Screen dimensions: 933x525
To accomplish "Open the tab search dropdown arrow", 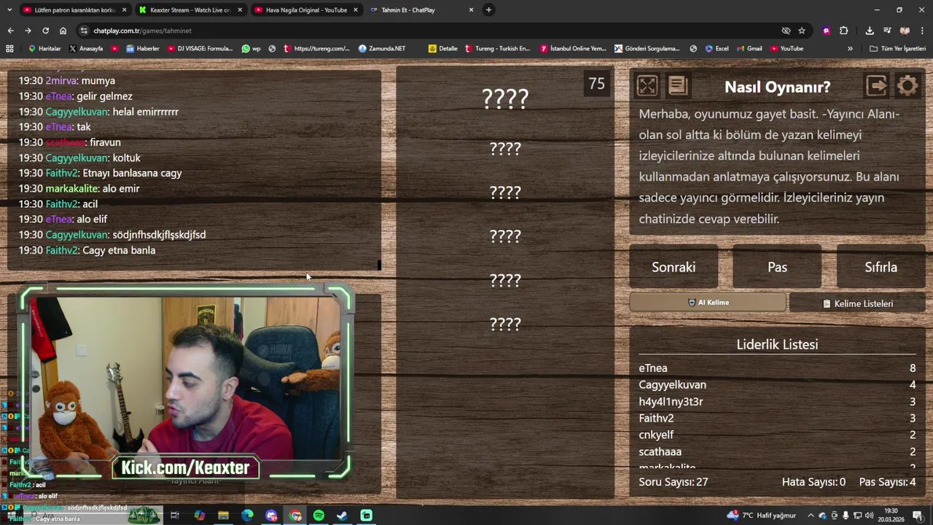I will coord(9,10).
